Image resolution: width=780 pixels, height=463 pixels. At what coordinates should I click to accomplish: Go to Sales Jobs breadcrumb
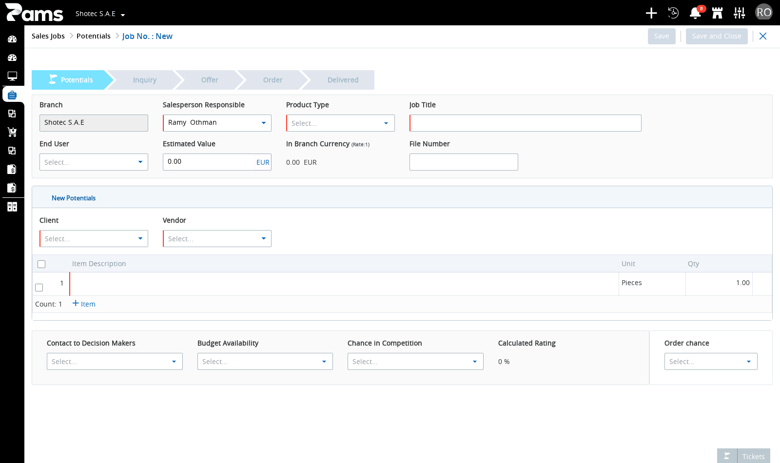click(x=48, y=36)
